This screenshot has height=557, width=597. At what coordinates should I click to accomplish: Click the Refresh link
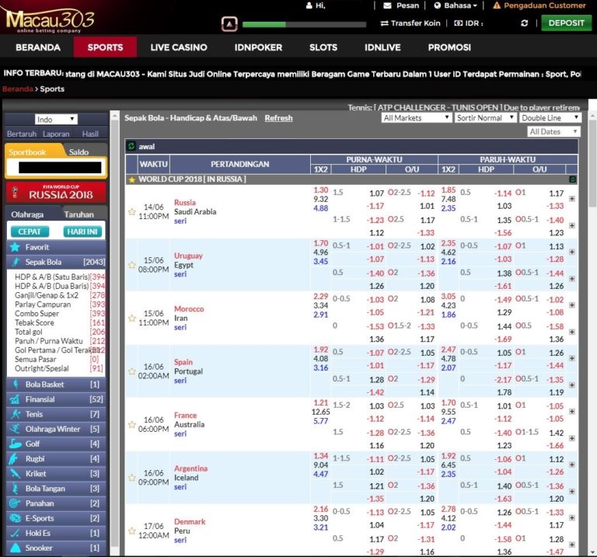278,118
